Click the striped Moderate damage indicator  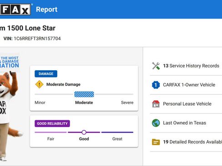84,94
